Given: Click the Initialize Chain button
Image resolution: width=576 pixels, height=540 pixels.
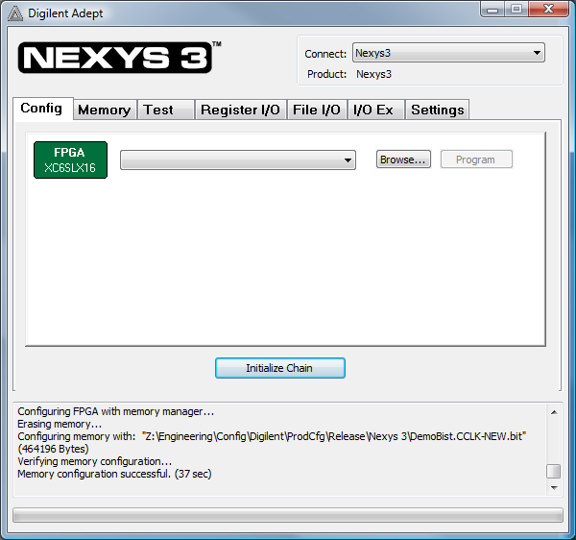Looking at the screenshot, I should coord(280,368).
